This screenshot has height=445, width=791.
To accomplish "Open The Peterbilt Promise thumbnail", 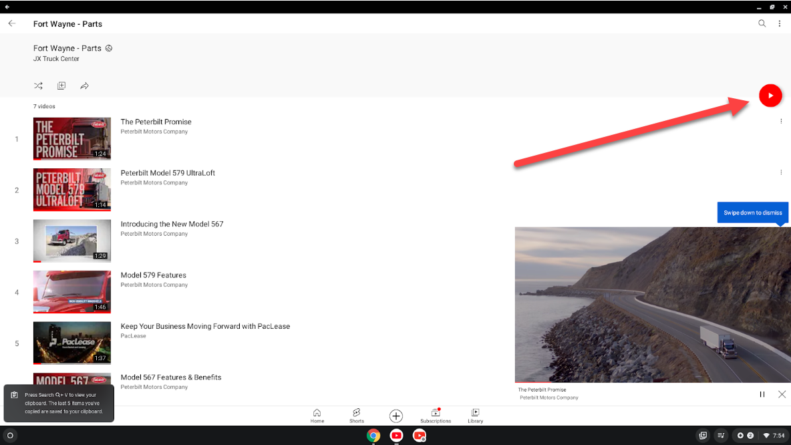I will 72,139.
